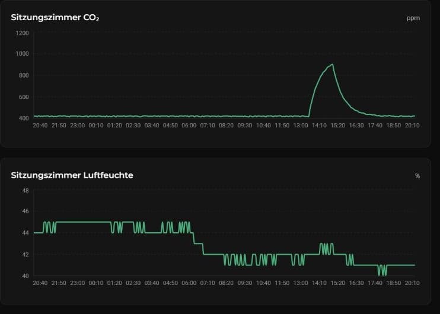Click the % unit label of Luftfeuchte
The width and height of the screenshot is (440, 314).
point(417,176)
